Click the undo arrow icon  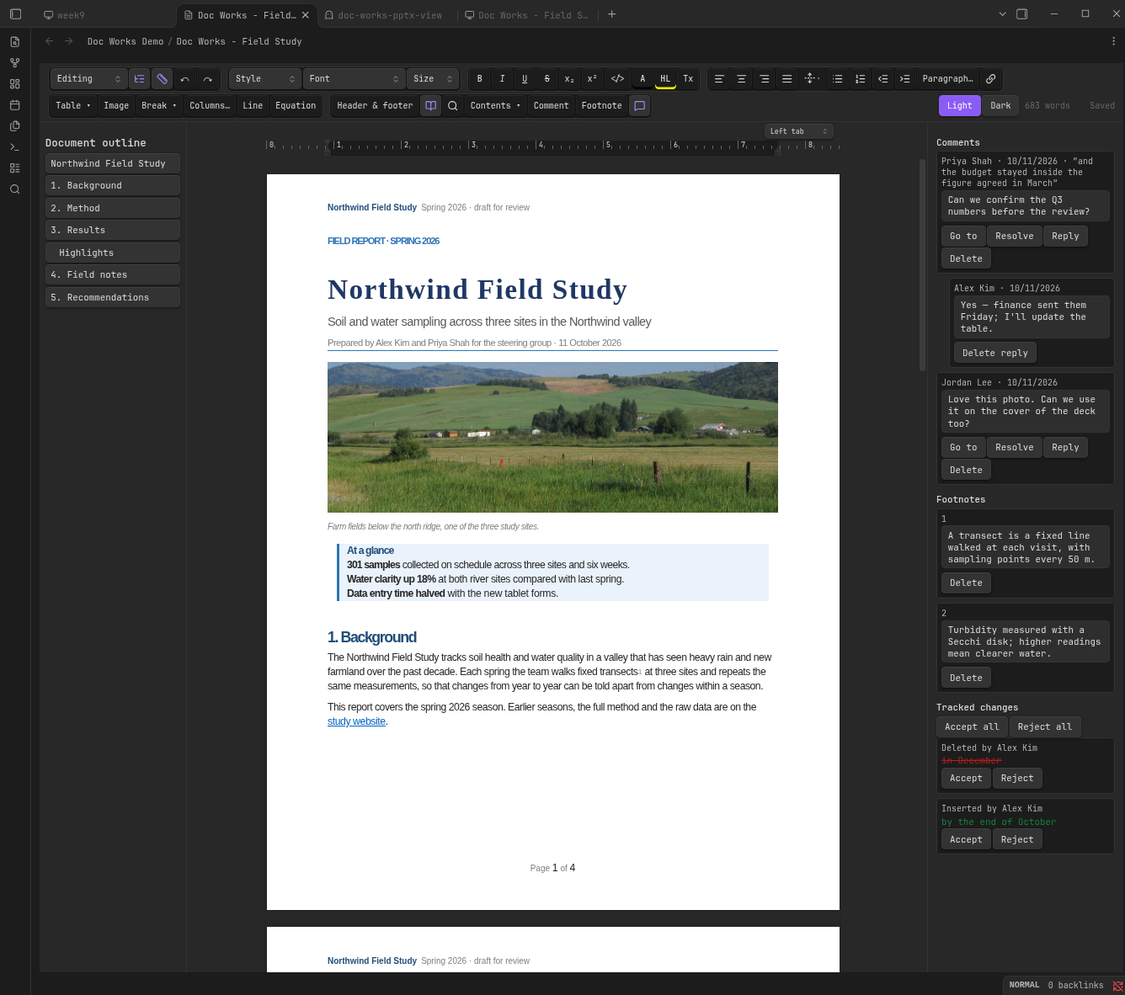click(x=185, y=79)
